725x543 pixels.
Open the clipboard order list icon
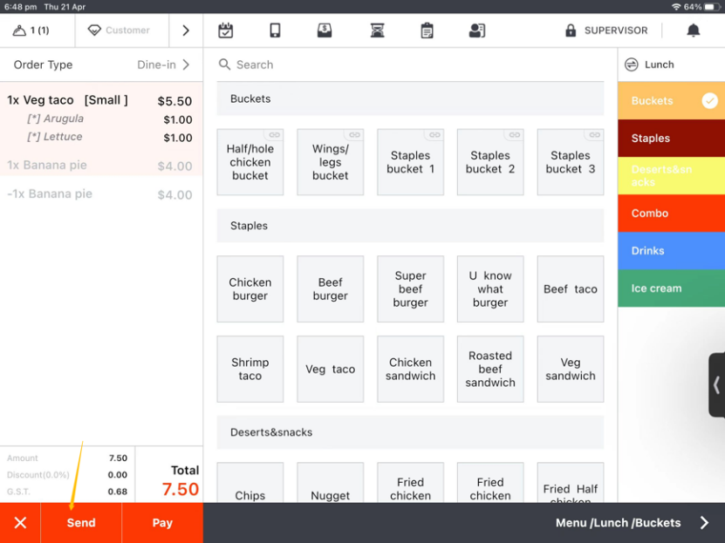pos(427,31)
